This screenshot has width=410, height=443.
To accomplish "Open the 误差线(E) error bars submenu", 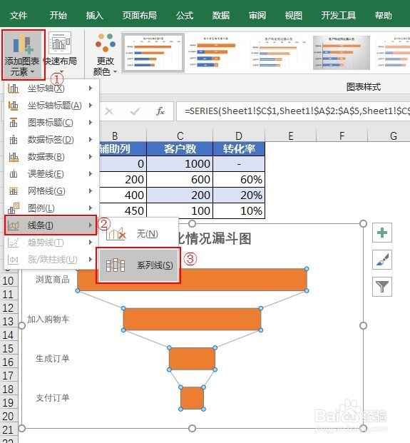I will [x=51, y=174].
